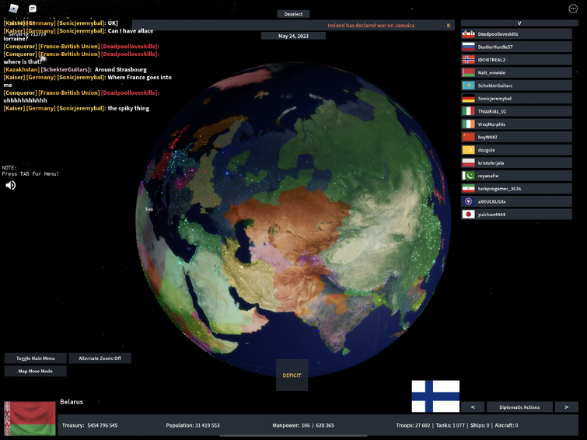This screenshot has height=440, width=587.
Task: Open the three-dots options menu
Action: point(573,9)
